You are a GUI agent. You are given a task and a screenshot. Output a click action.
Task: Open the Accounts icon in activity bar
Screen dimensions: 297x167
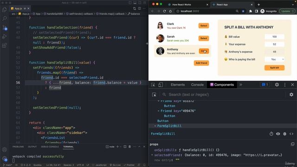(4, 149)
